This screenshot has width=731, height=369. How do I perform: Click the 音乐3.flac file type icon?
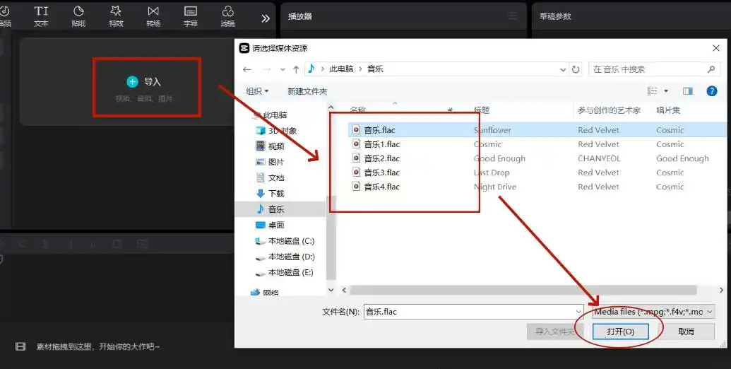[x=356, y=172]
